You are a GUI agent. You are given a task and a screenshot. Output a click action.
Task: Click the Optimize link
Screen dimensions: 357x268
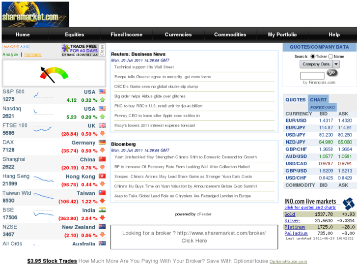[x=33, y=55]
